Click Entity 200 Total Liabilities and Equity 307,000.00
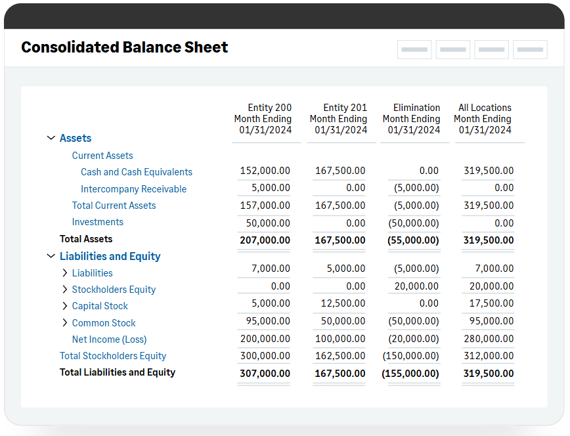This screenshot has width=570, height=436. point(265,374)
